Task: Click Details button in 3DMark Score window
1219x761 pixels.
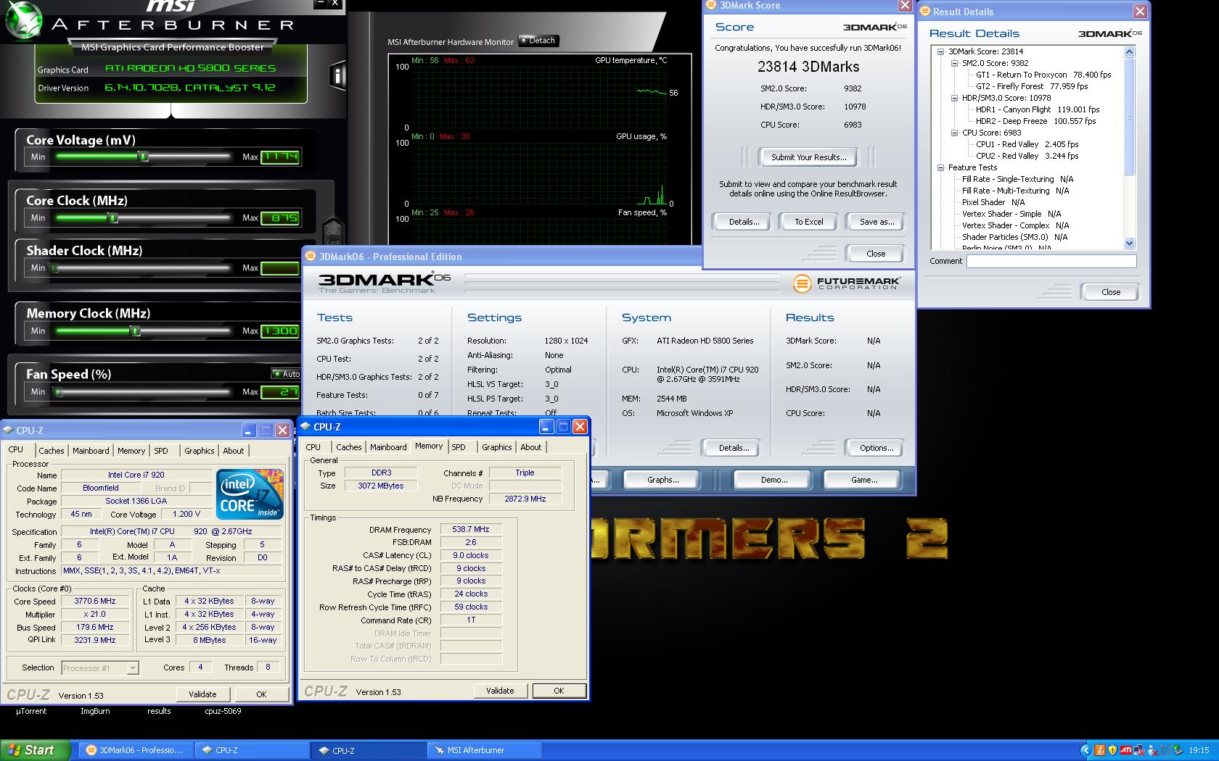Action: coord(744,222)
